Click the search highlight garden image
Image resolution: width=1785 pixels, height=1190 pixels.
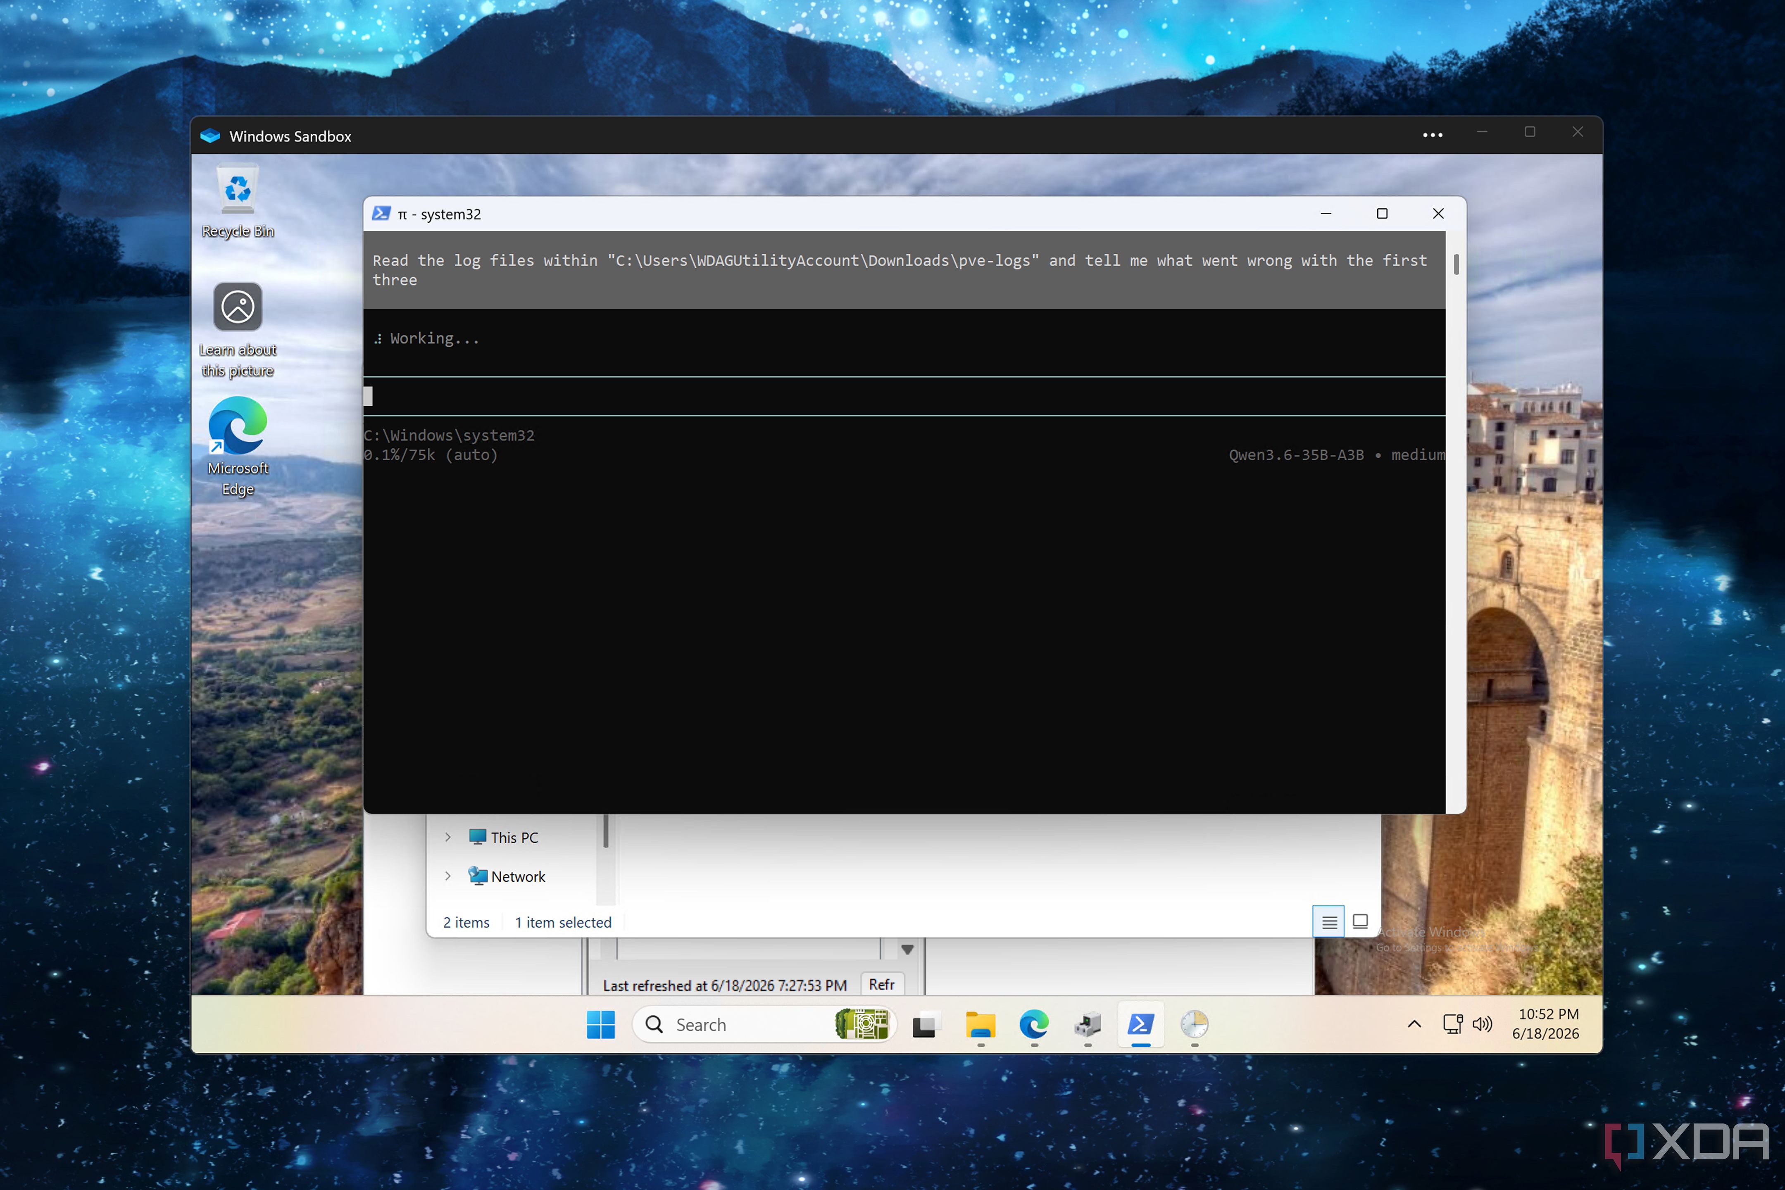click(862, 1025)
